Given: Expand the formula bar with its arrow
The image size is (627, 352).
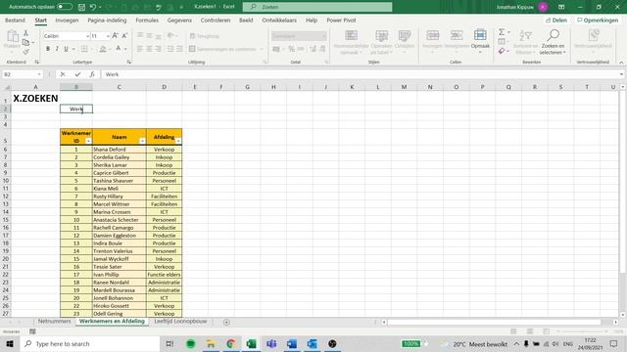Looking at the screenshot, I should tap(621, 74).
